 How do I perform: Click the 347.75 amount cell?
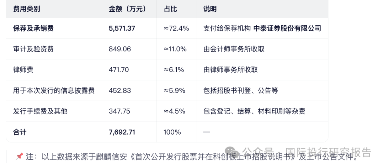(119, 111)
